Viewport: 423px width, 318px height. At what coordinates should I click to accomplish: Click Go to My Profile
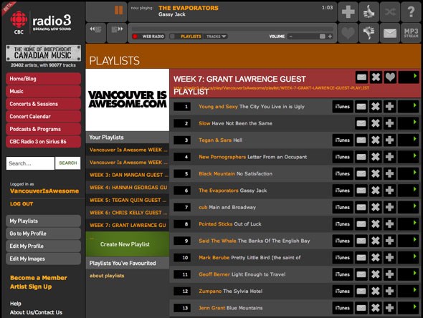44,233
